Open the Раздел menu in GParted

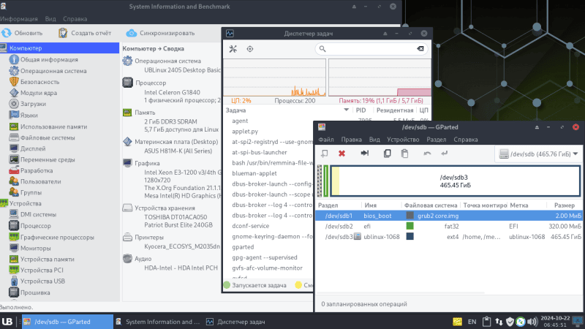[437, 139]
